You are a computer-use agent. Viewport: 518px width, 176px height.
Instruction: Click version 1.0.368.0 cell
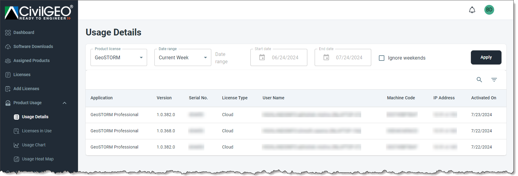(166, 131)
